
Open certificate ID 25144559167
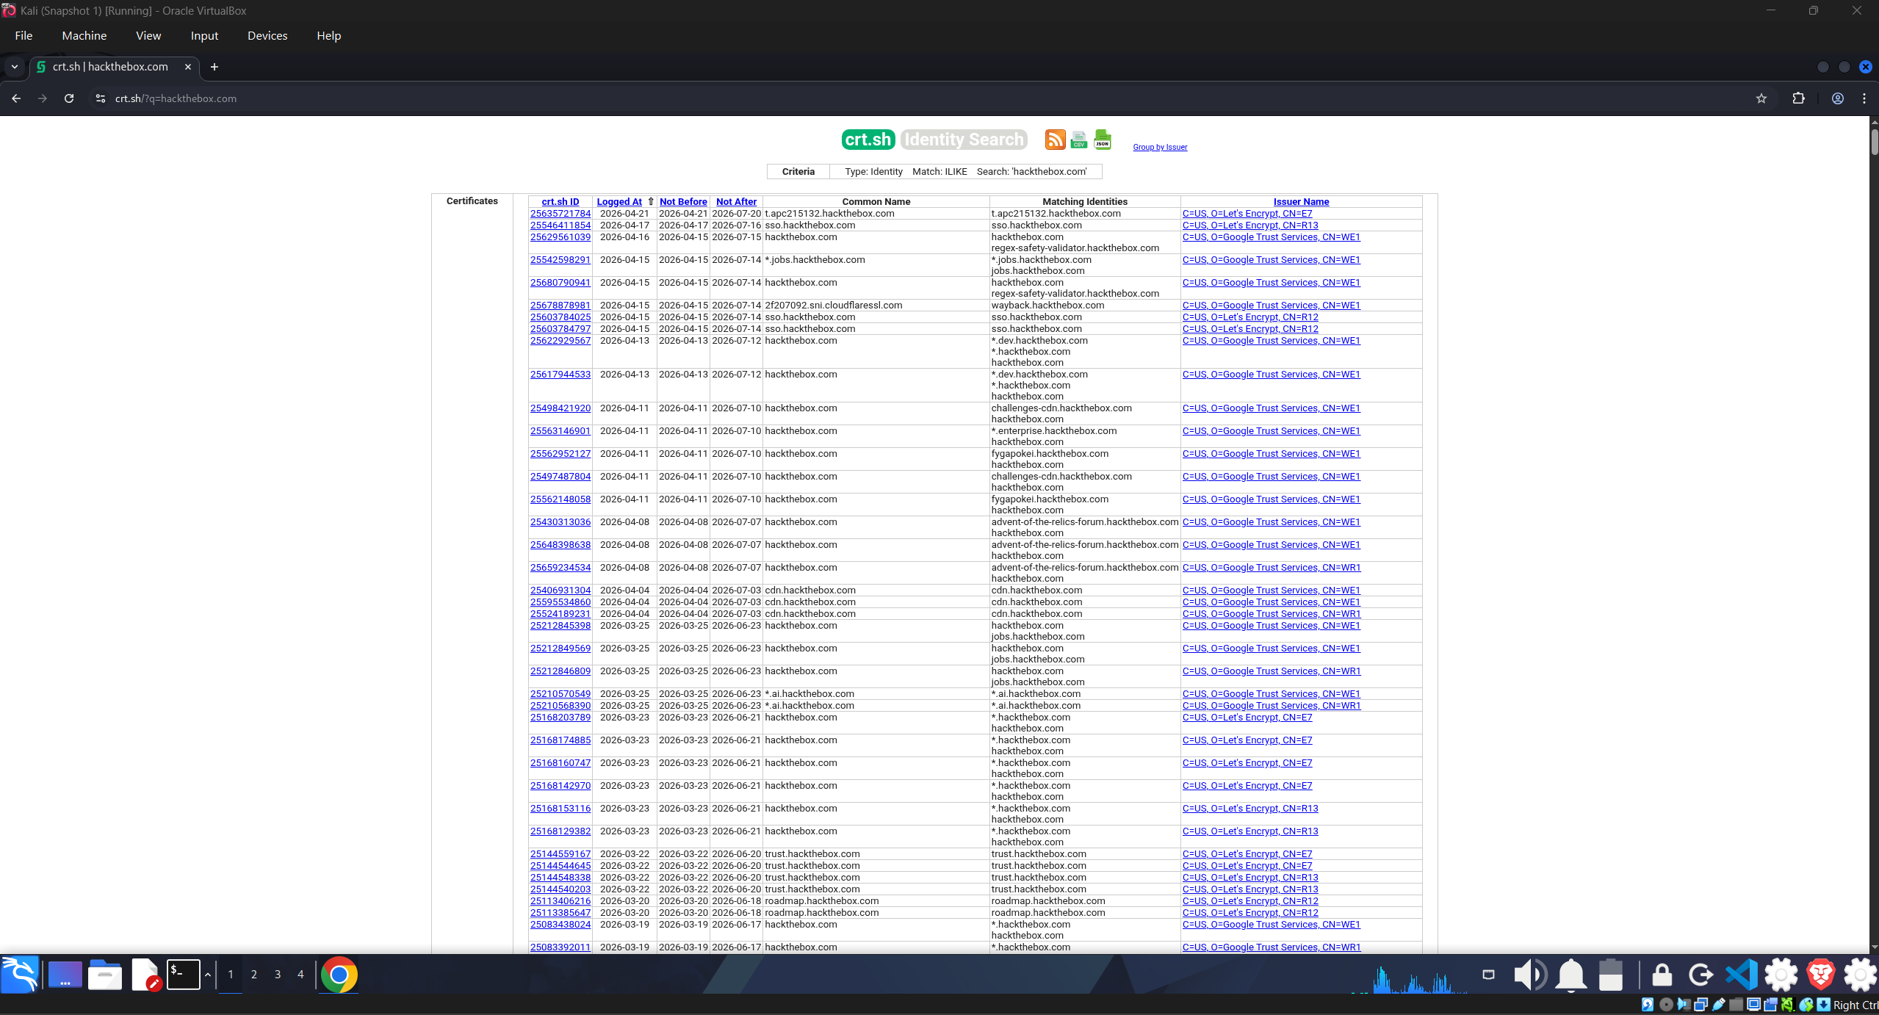point(560,854)
